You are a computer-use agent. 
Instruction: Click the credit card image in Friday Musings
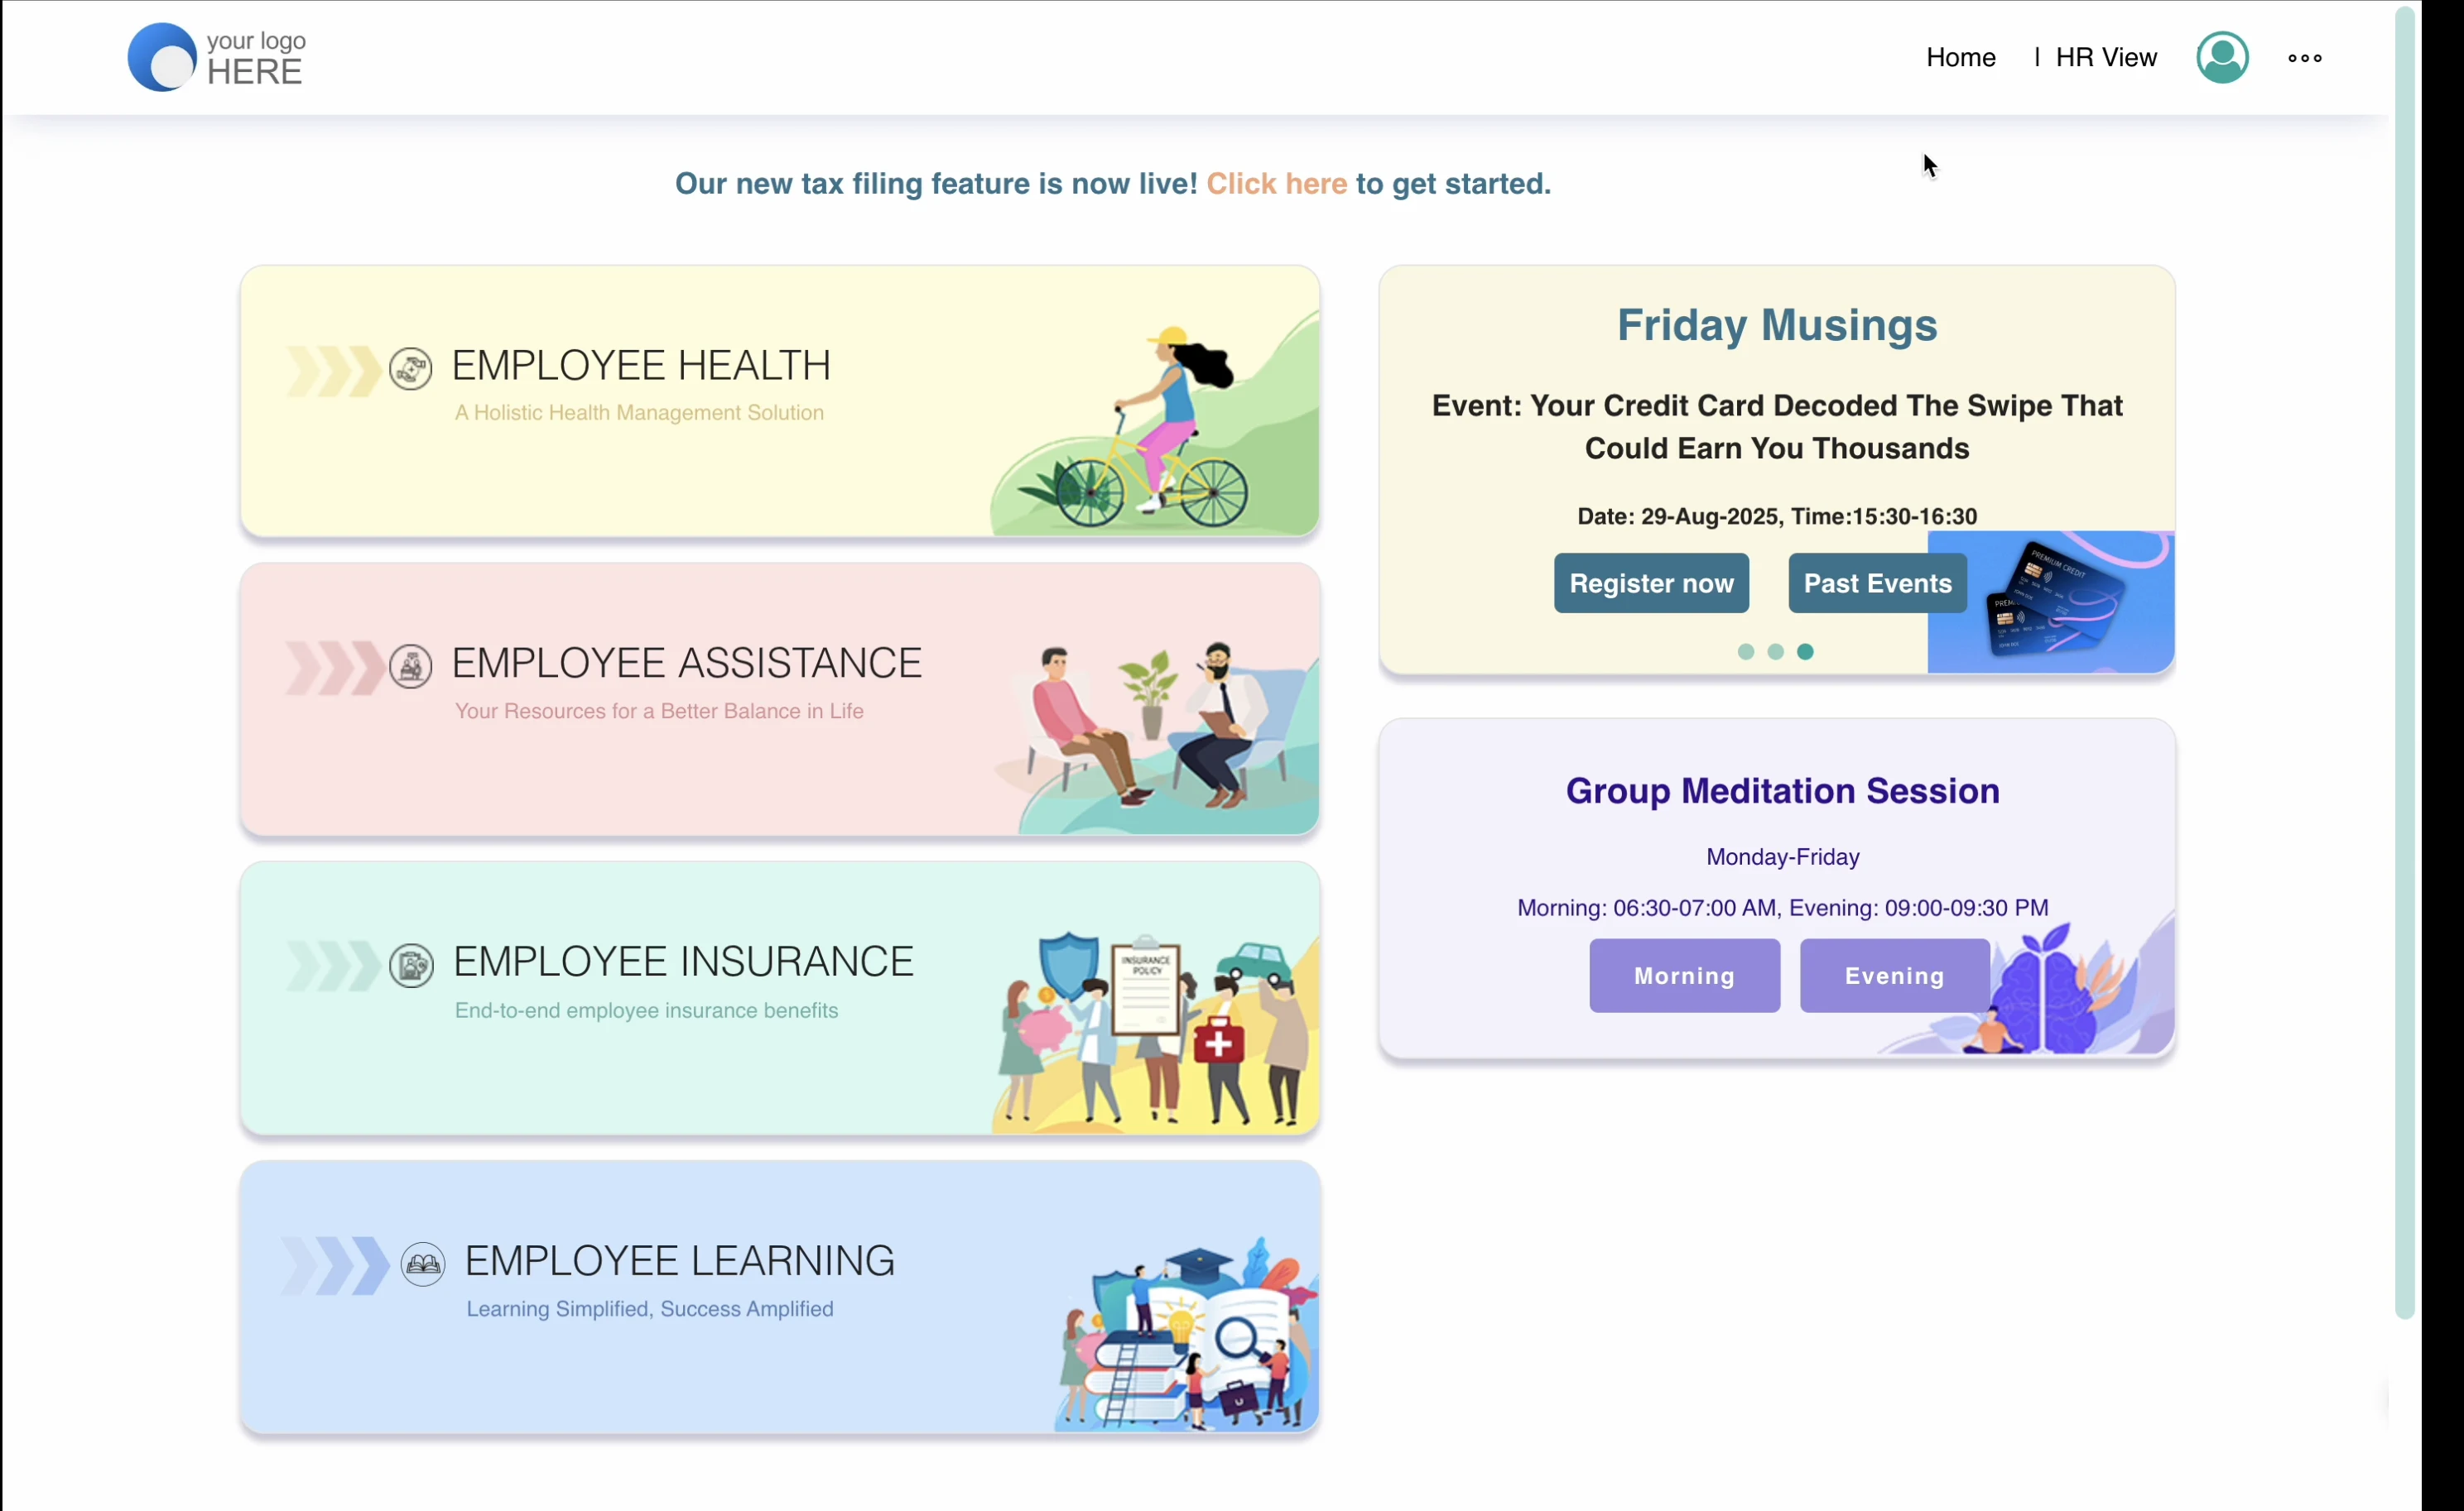(2050, 601)
